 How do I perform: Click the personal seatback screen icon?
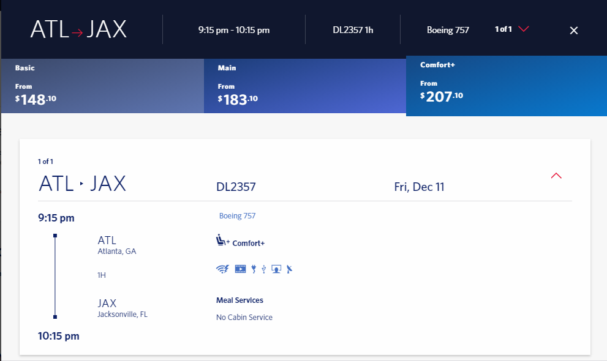(x=276, y=269)
